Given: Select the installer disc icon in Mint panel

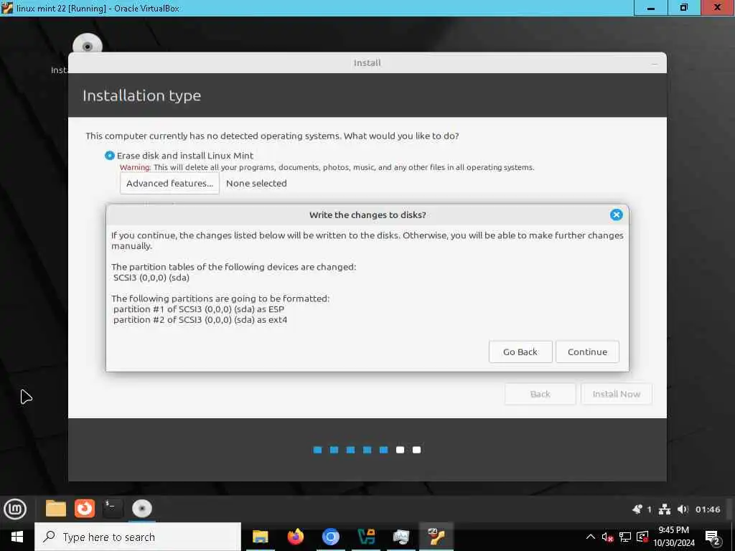Looking at the screenshot, I should [142, 509].
